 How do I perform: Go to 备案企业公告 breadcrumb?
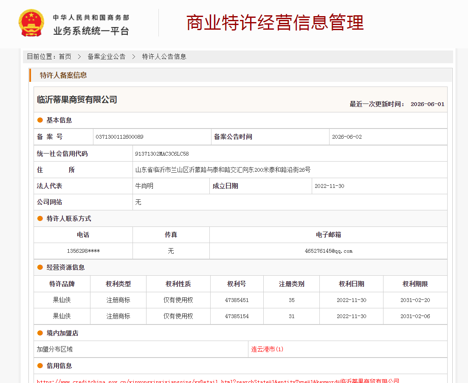(x=107, y=57)
